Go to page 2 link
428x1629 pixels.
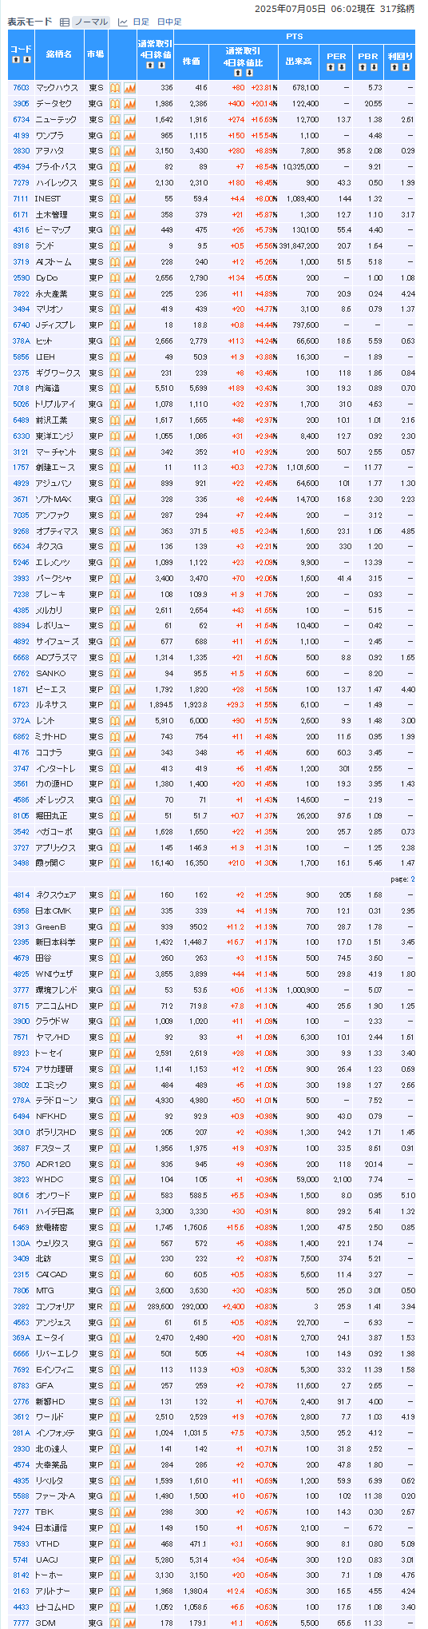point(413,879)
